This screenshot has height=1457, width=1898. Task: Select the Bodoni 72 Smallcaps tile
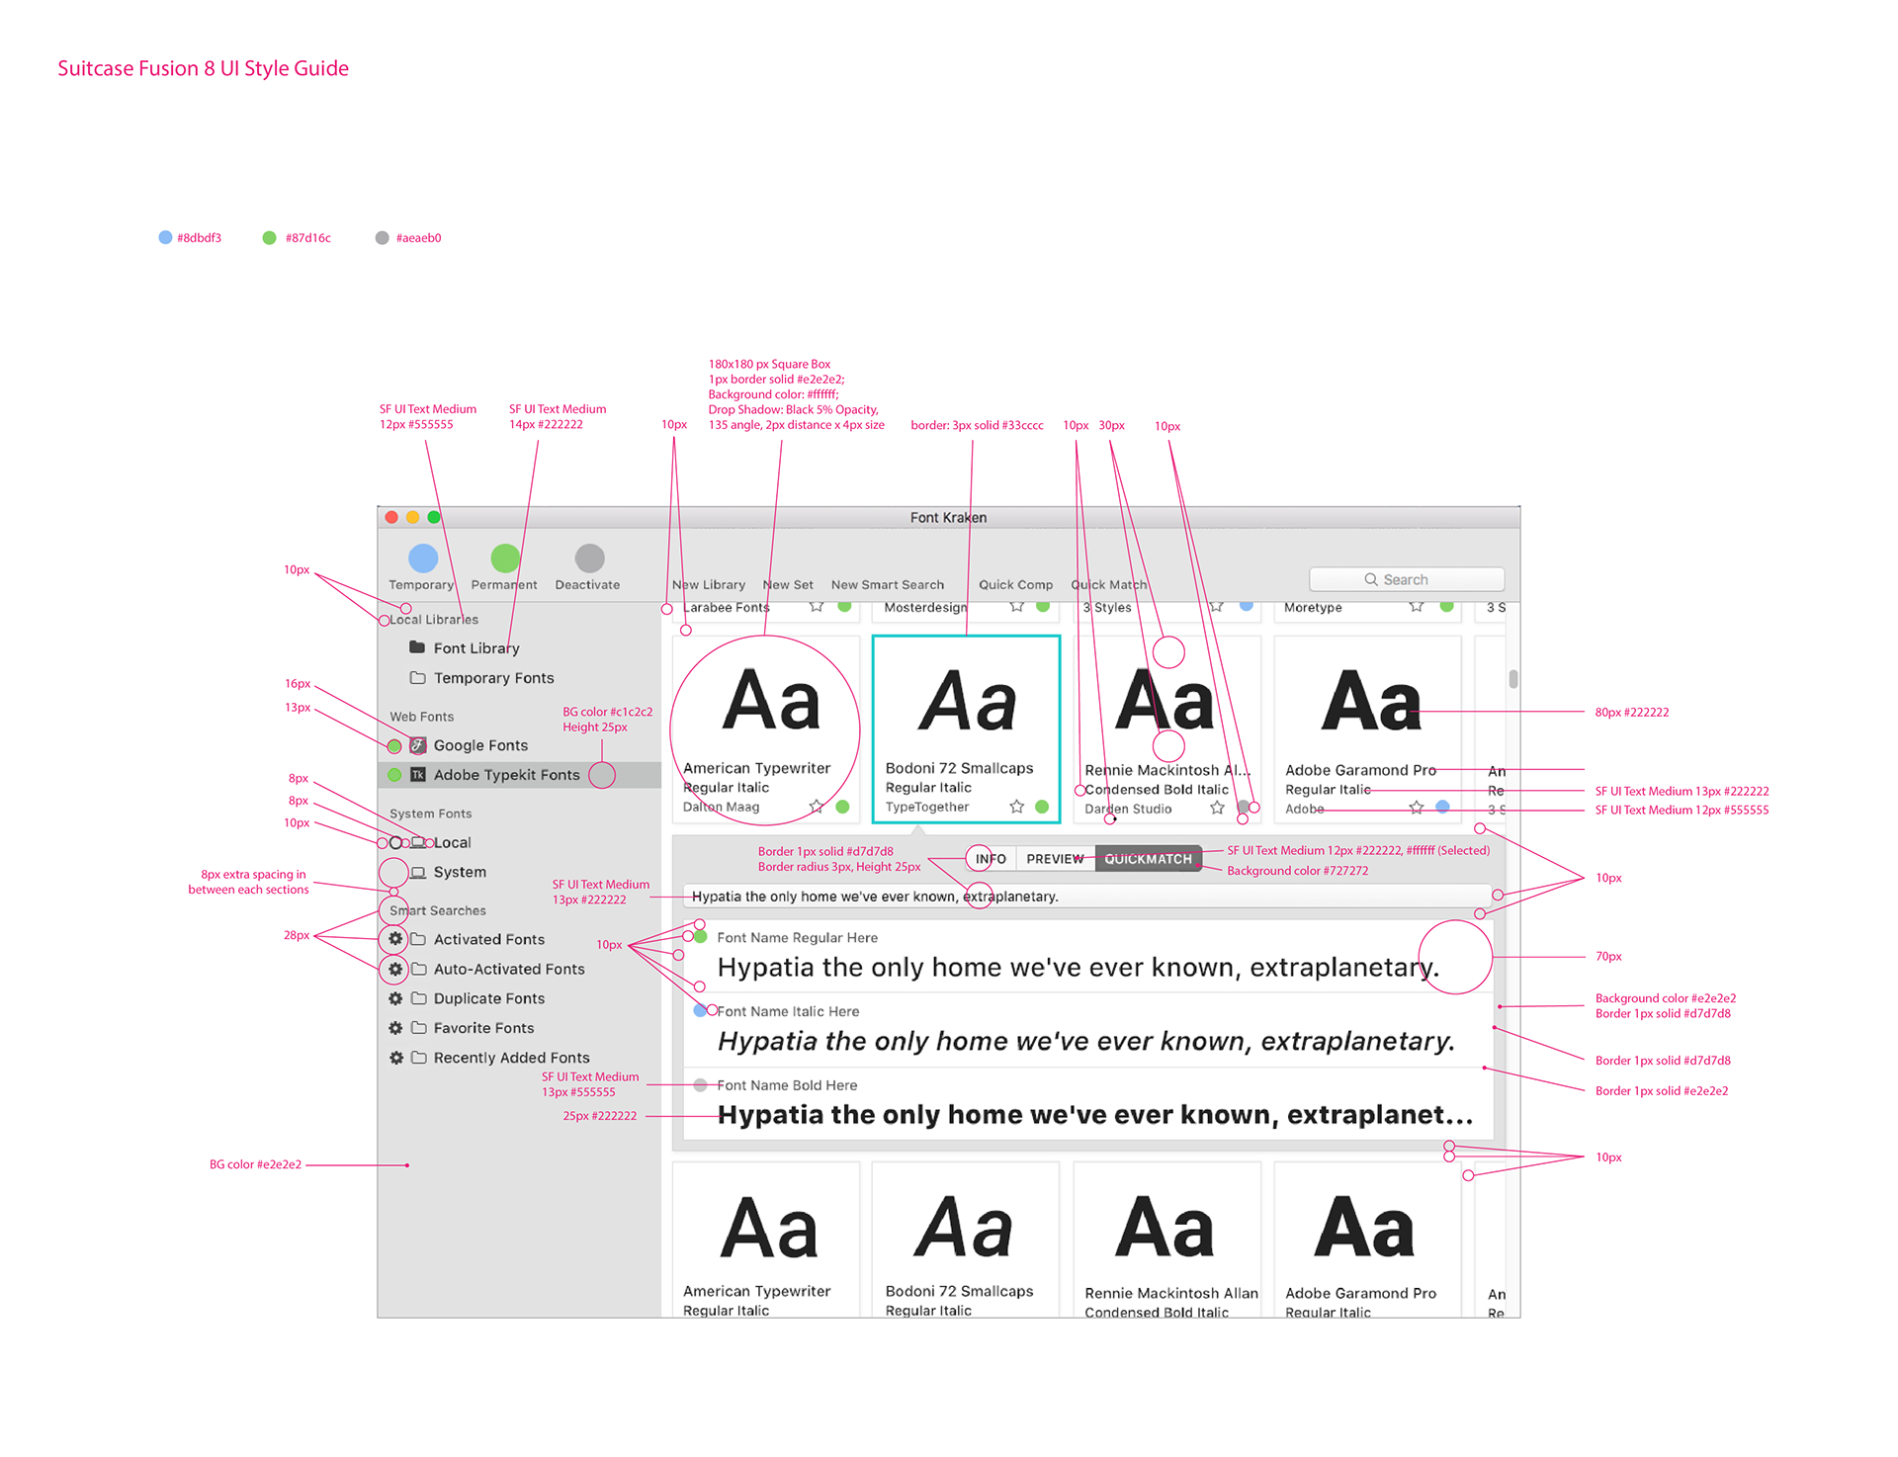point(966,729)
